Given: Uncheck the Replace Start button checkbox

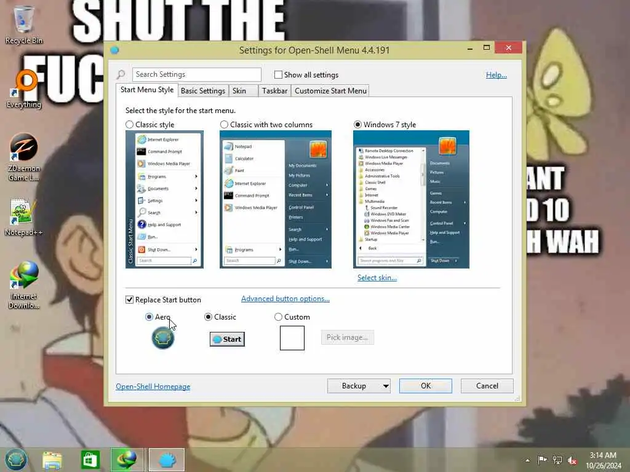Looking at the screenshot, I should pyautogui.click(x=129, y=299).
